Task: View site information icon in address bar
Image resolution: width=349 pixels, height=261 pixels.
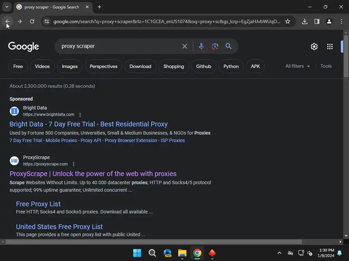Action: pos(47,21)
